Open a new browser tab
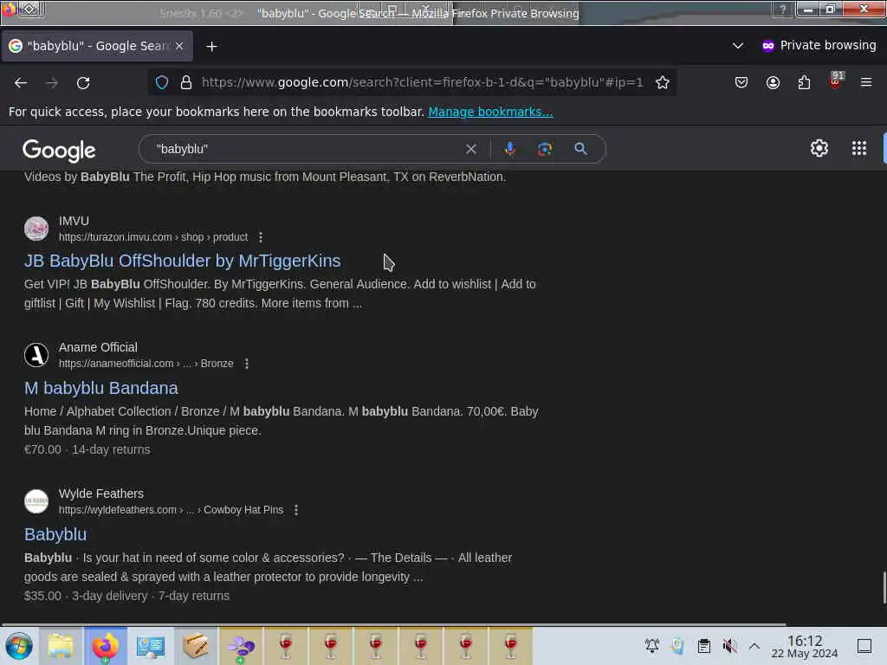887x665 pixels. (211, 47)
